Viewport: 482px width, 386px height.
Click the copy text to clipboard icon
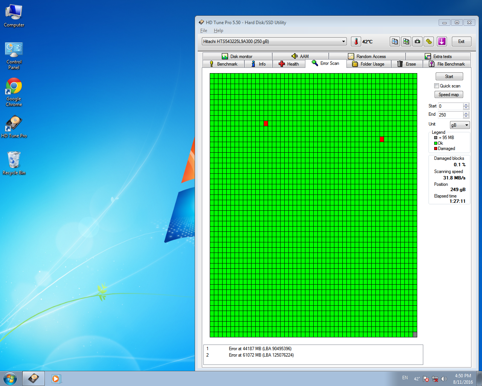[395, 41]
